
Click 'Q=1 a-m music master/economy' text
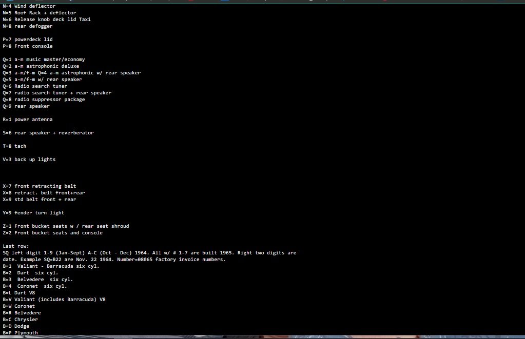tap(44, 59)
